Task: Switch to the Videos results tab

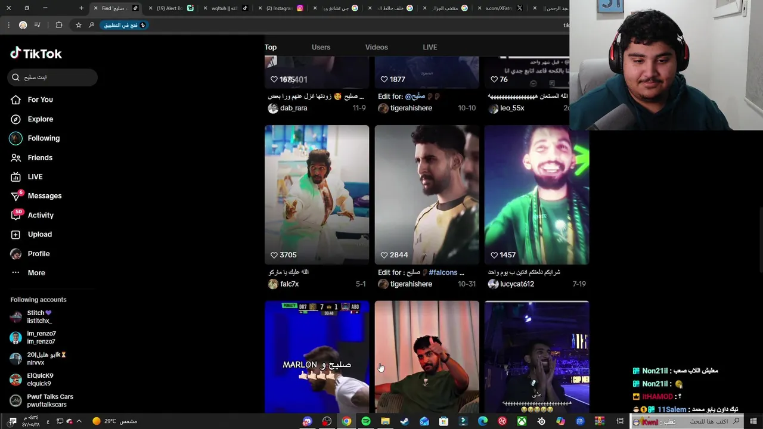Action: coord(376,47)
